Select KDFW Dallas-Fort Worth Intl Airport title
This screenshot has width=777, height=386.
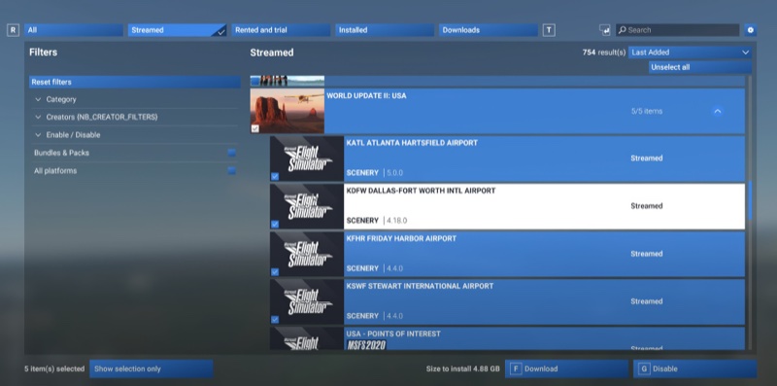tap(421, 191)
